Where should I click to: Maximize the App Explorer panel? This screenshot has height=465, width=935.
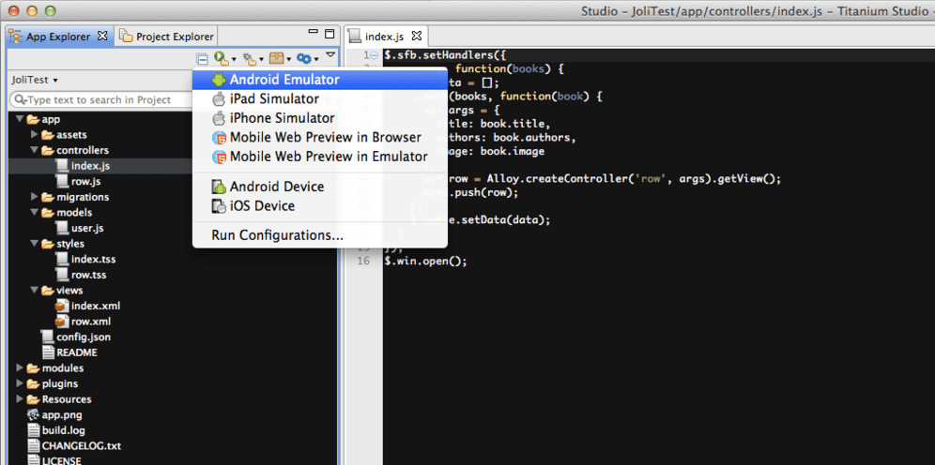330,34
